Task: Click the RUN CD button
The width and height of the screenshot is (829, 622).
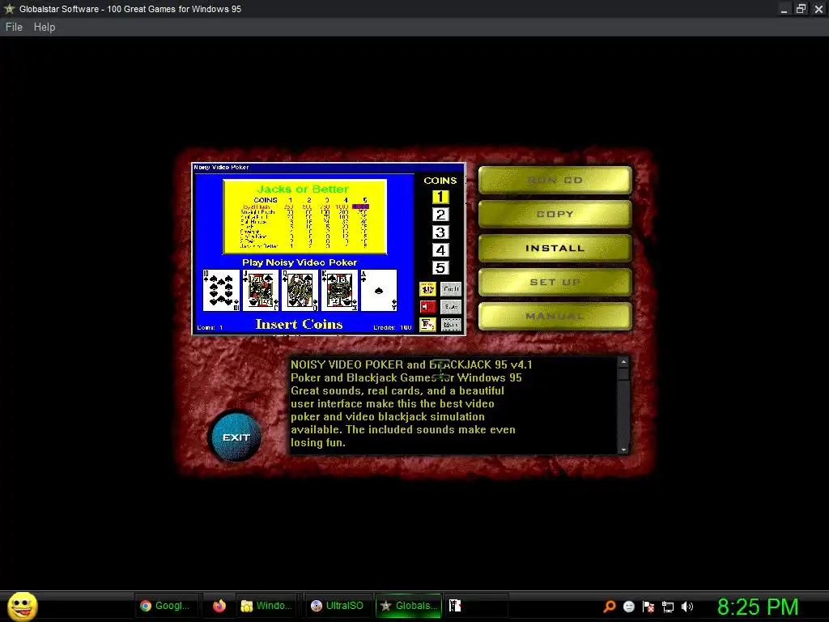Action: 555,181
